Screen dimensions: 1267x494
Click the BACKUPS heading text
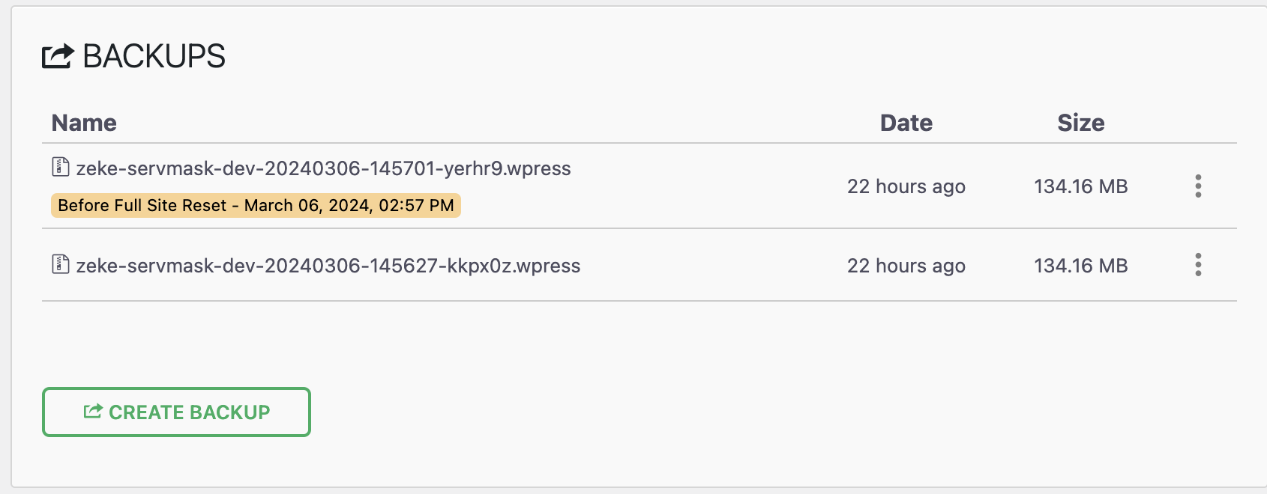[154, 56]
